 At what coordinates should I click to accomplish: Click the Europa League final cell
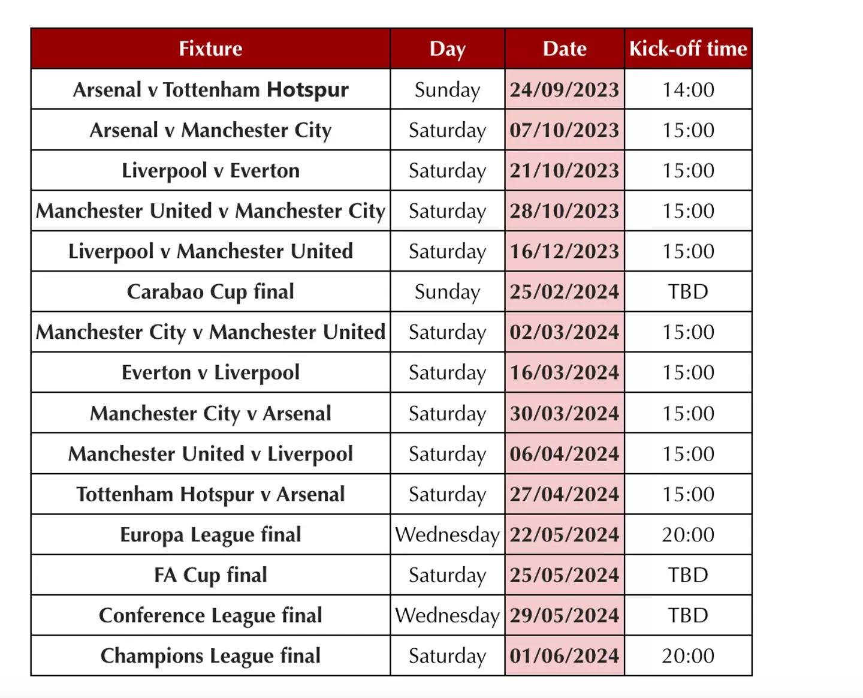tap(210, 534)
